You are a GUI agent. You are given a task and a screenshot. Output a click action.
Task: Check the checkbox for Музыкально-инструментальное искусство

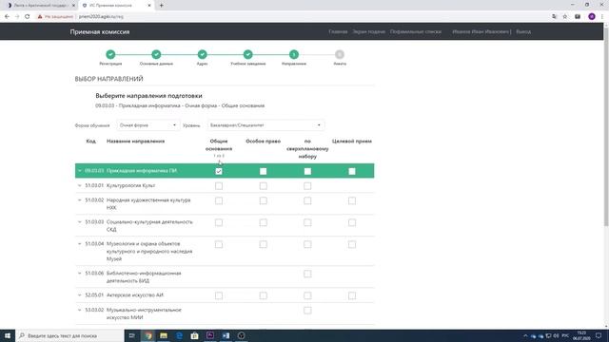(307, 311)
